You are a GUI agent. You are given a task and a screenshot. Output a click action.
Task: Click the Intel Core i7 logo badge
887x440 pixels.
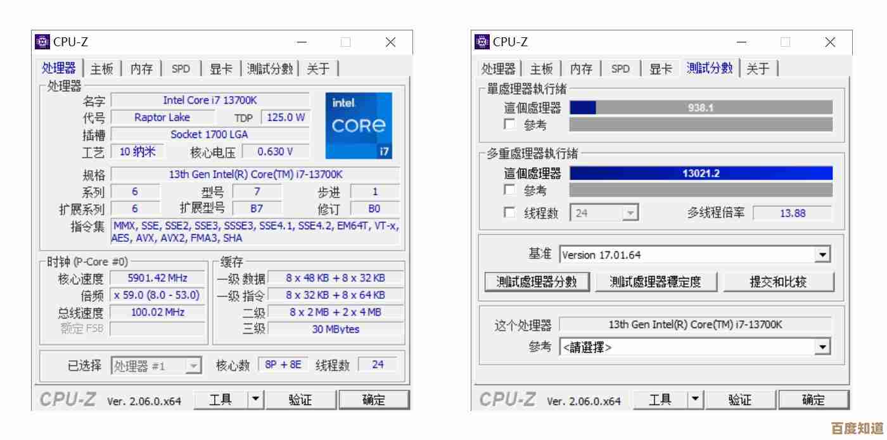tap(359, 125)
